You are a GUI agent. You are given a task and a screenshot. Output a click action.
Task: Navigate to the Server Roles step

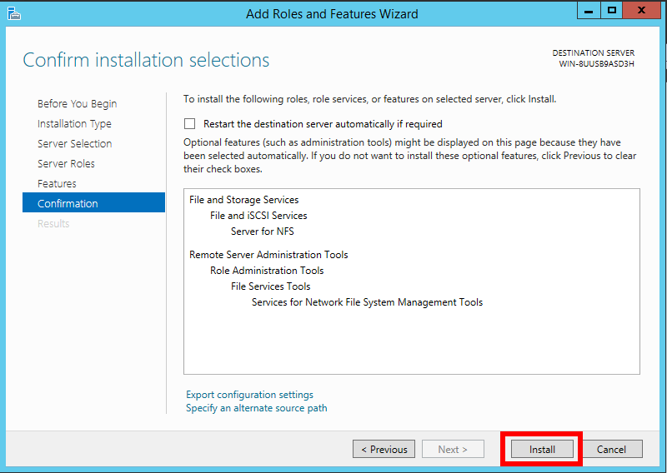(x=66, y=164)
